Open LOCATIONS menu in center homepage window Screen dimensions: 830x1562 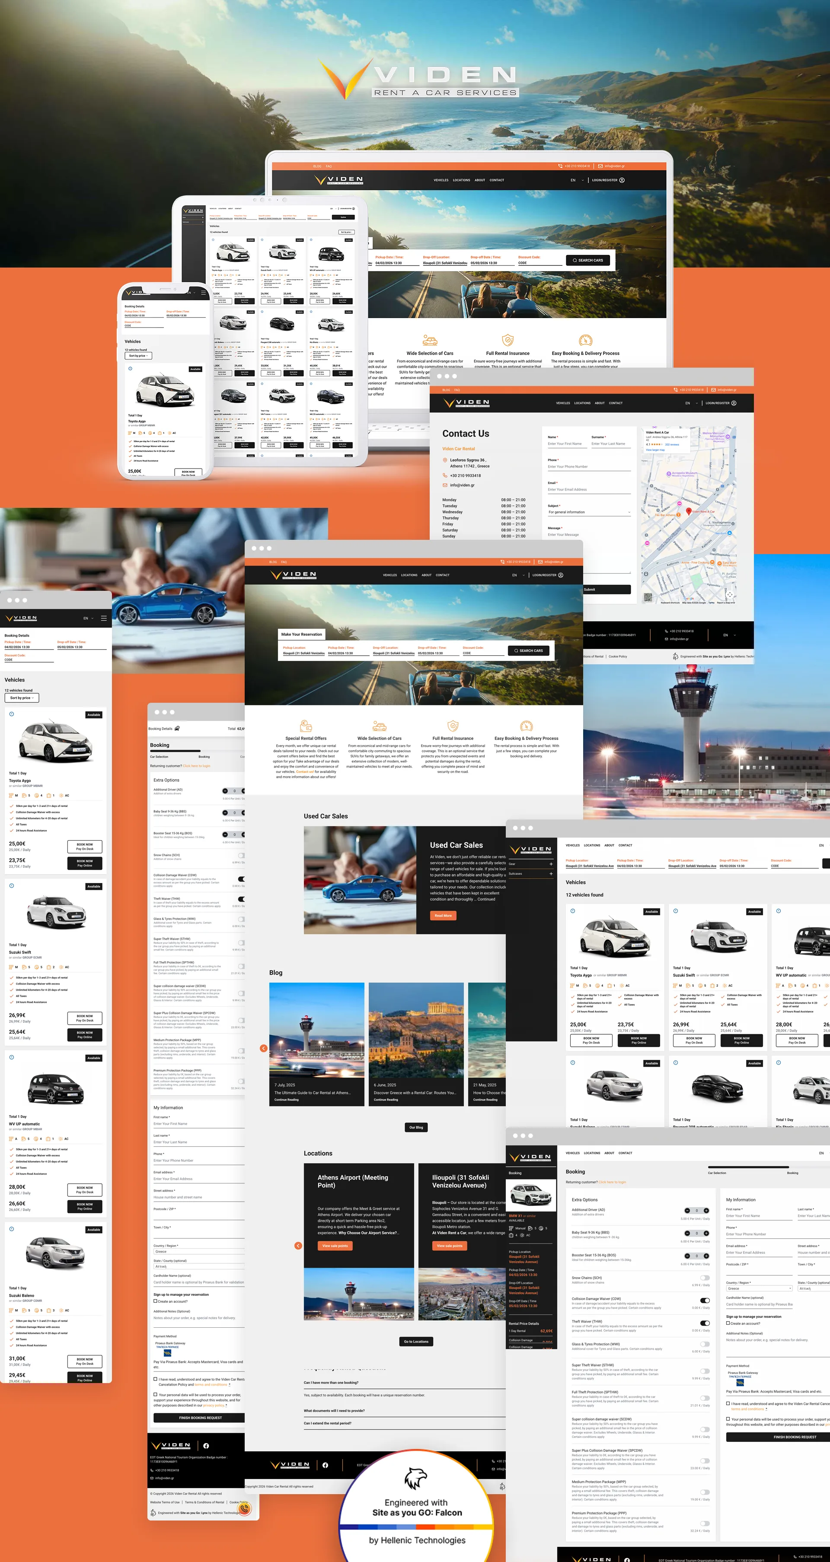click(x=409, y=575)
